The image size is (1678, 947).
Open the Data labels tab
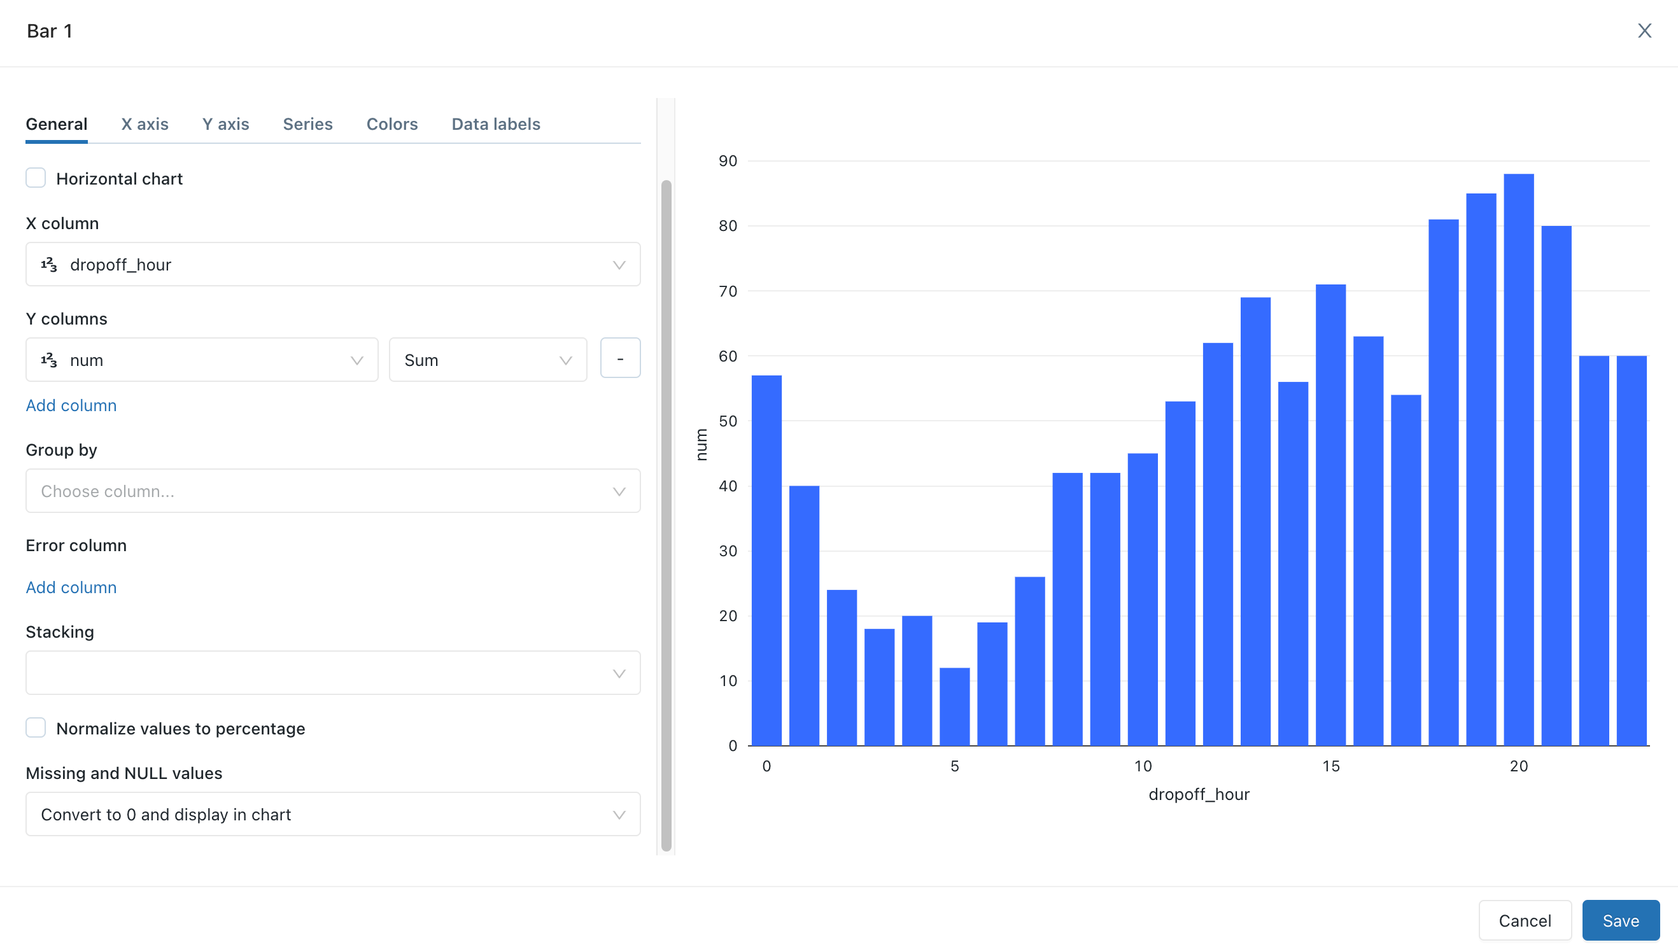495,125
